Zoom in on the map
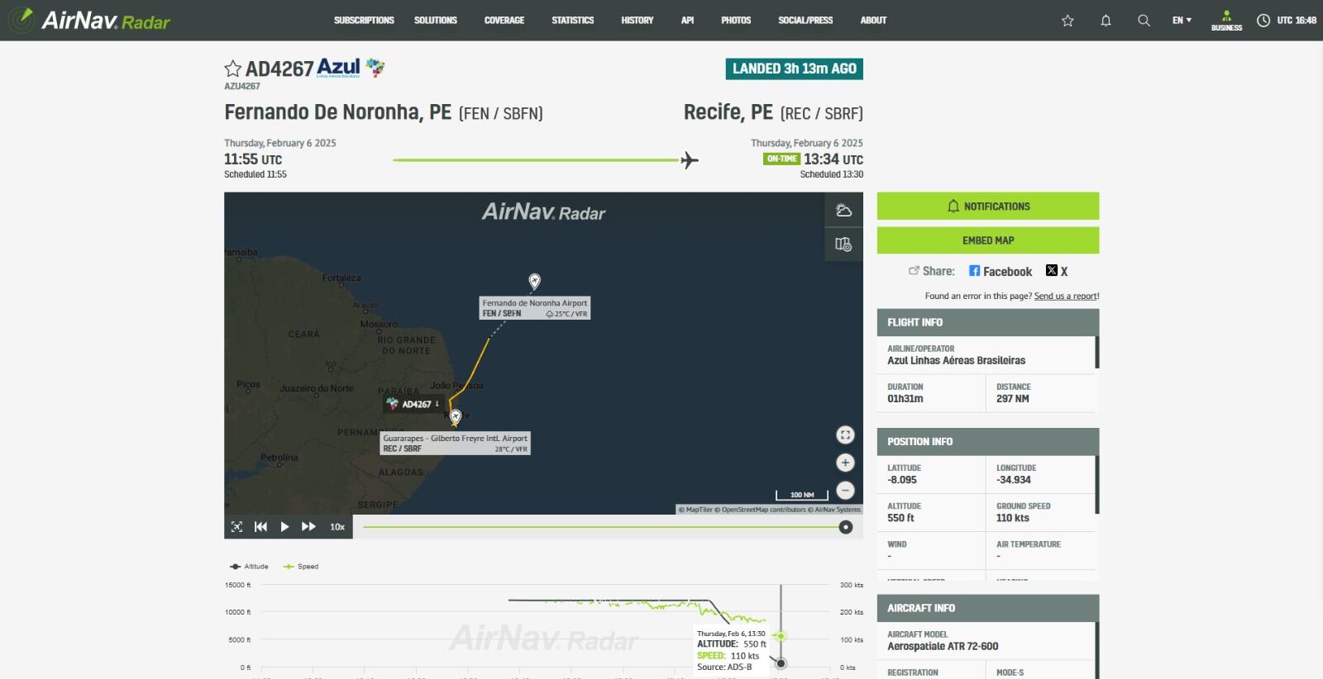Image resolution: width=1323 pixels, height=679 pixels. point(845,463)
